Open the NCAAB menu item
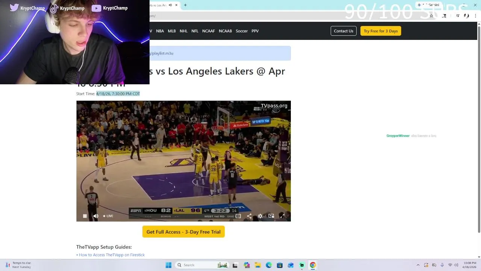This screenshot has width=481, height=271. (x=225, y=31)
